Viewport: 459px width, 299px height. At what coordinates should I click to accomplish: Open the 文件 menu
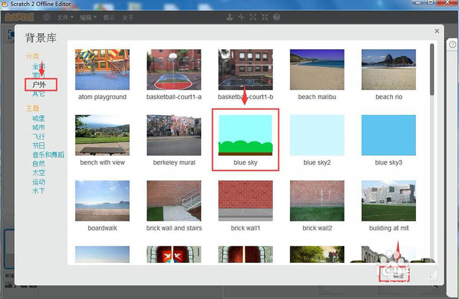pyautogui.click(x=65, y=18)
